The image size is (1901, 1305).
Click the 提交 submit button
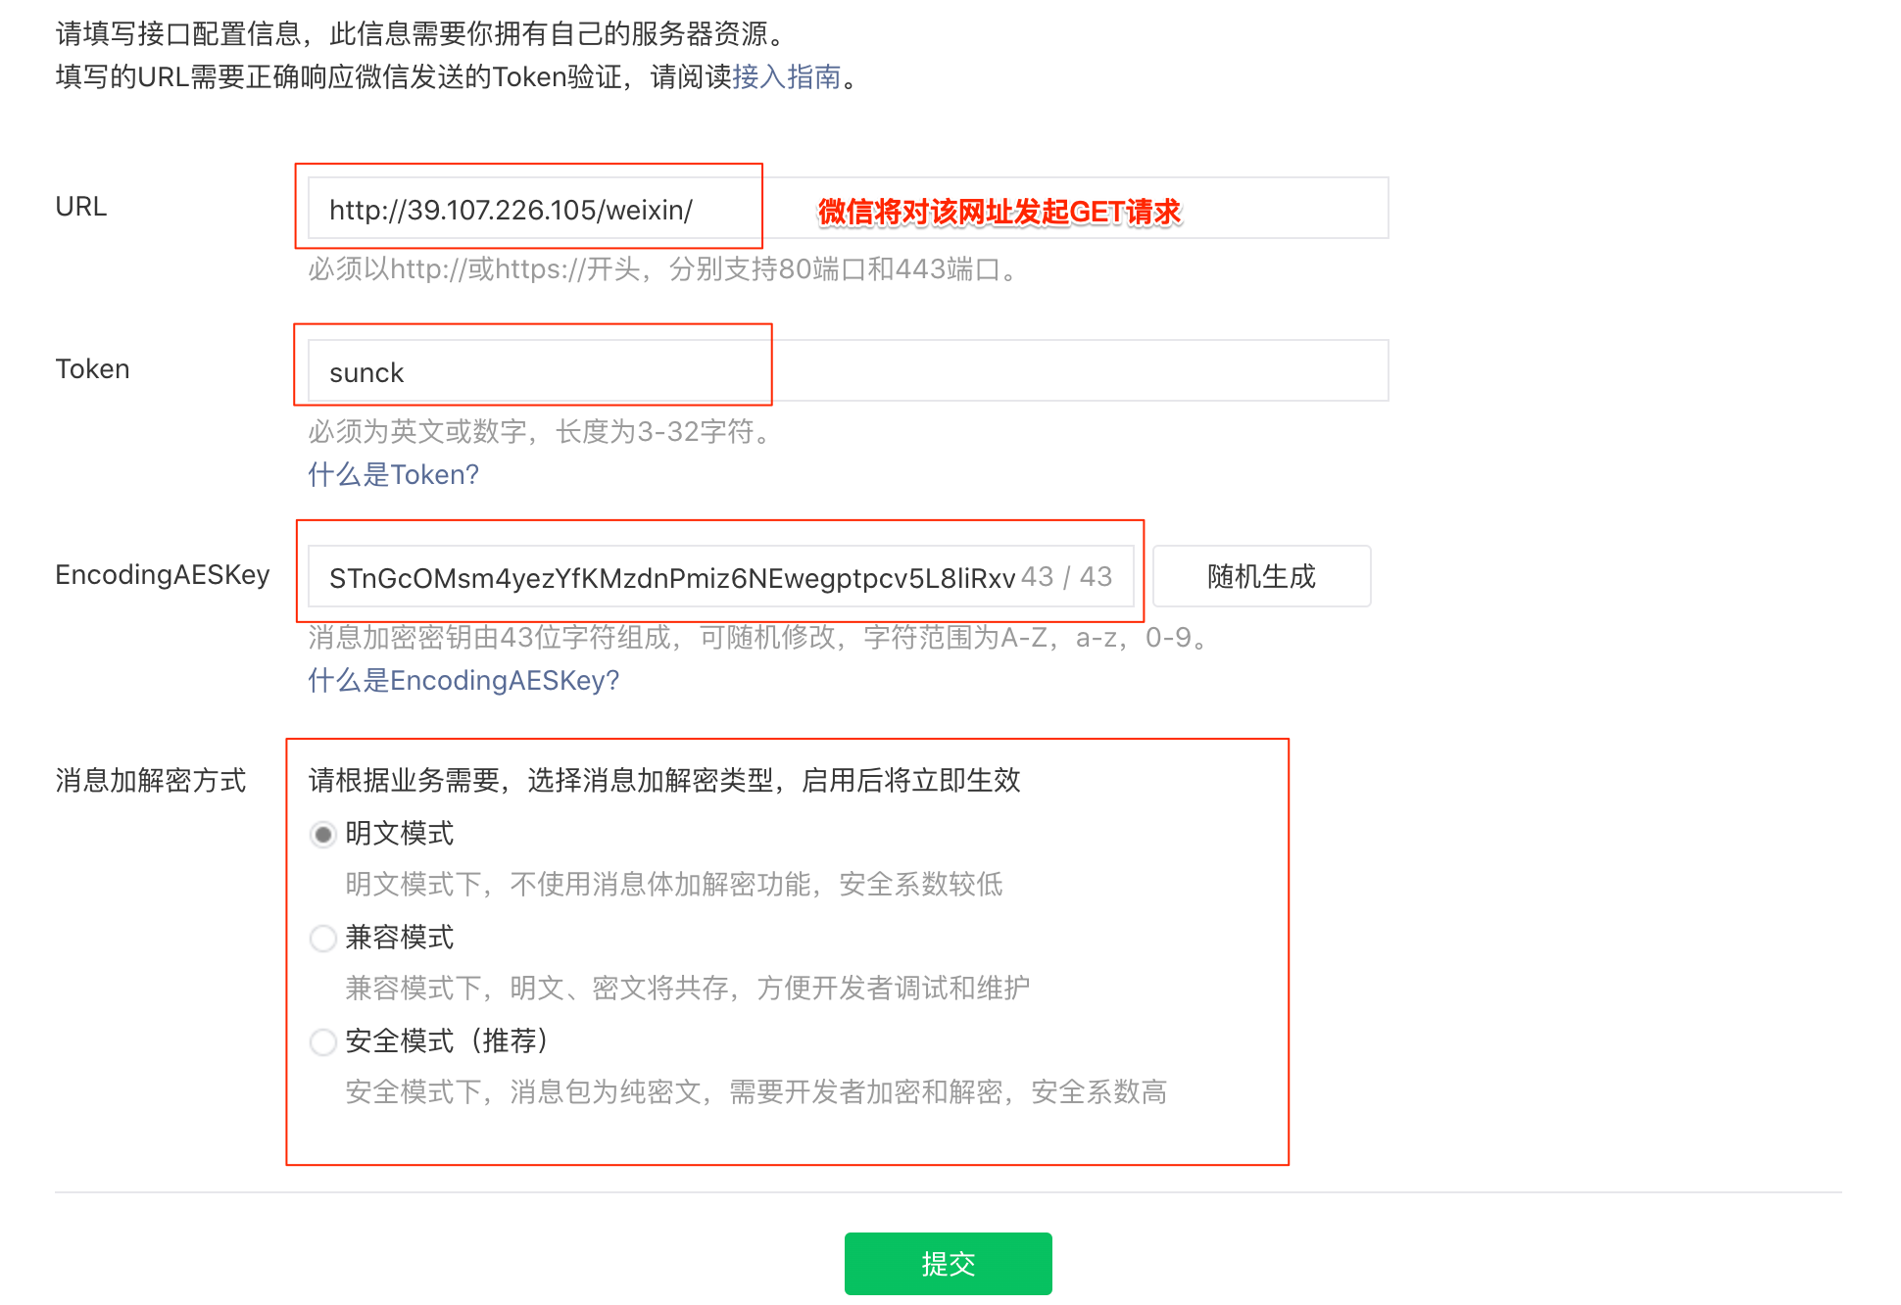click(x=947, y=1263)
